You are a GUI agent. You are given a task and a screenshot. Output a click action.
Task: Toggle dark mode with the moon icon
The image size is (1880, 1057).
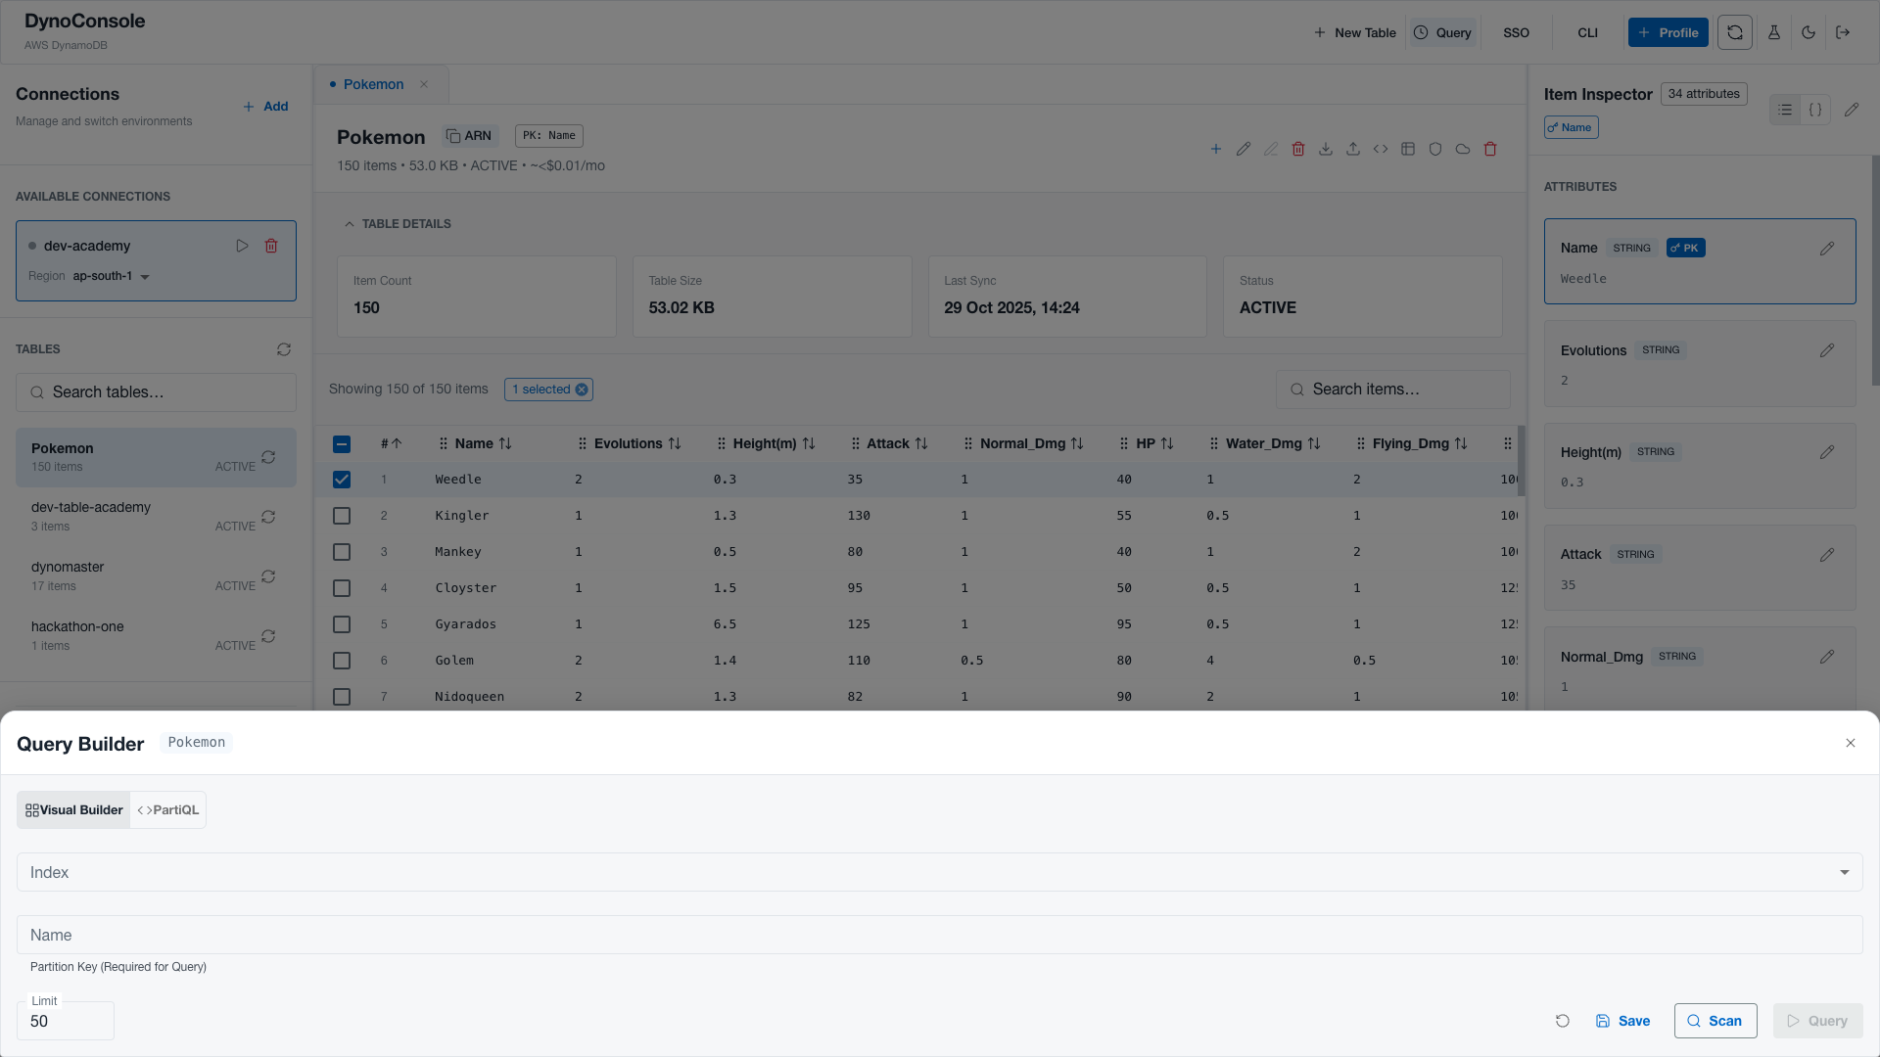1809,32
